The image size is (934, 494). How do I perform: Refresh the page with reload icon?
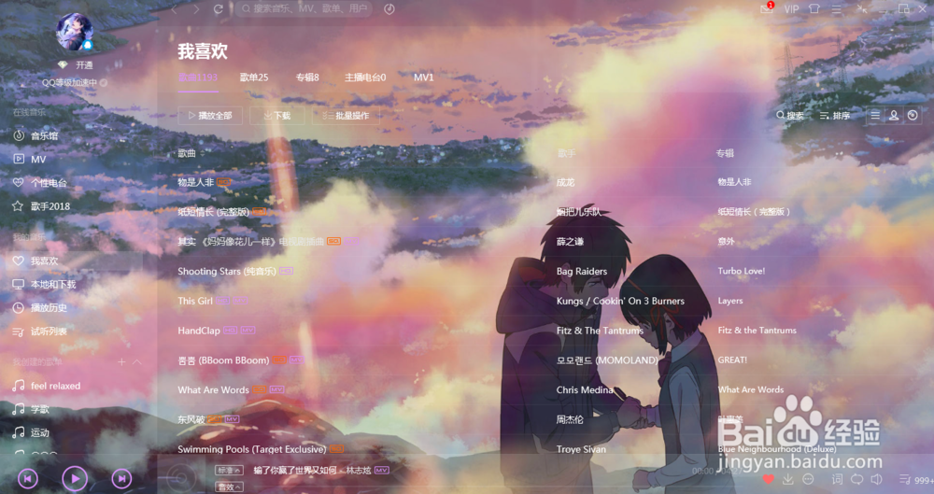tap(218, 9)
